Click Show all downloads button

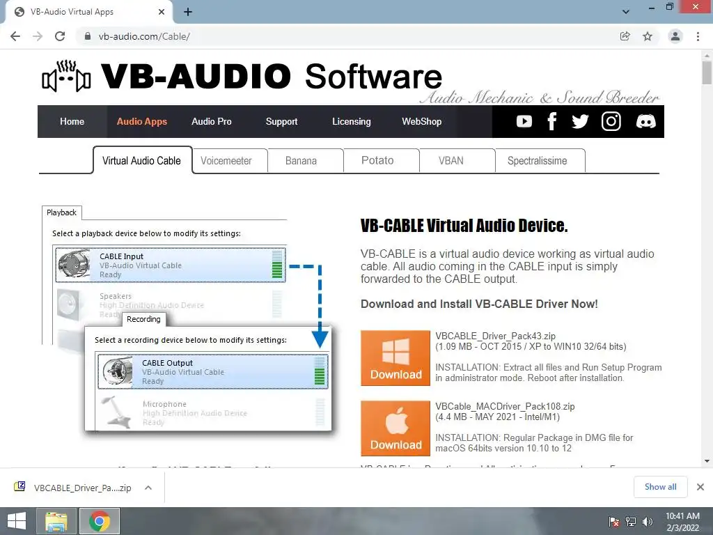(660, 487)
